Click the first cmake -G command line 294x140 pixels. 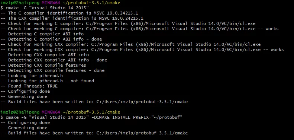(x=45, y=8)
